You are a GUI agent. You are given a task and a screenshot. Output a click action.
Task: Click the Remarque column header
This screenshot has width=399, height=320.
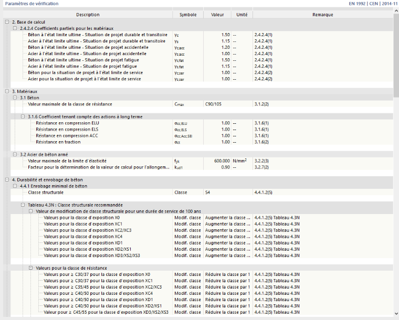(323, 15)
